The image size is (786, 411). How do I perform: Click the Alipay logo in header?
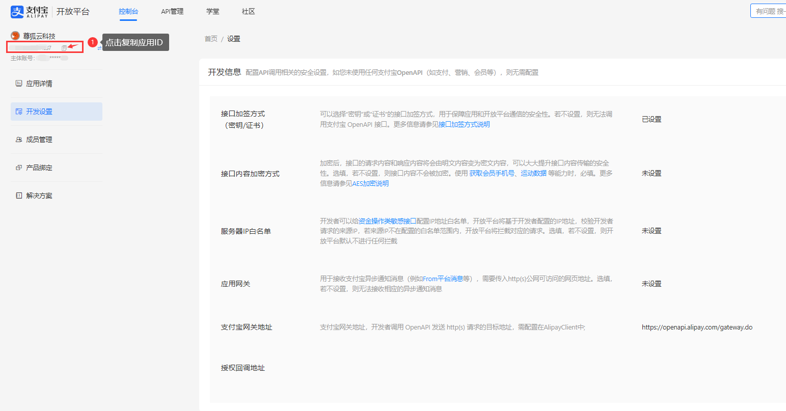coord(30,11)
